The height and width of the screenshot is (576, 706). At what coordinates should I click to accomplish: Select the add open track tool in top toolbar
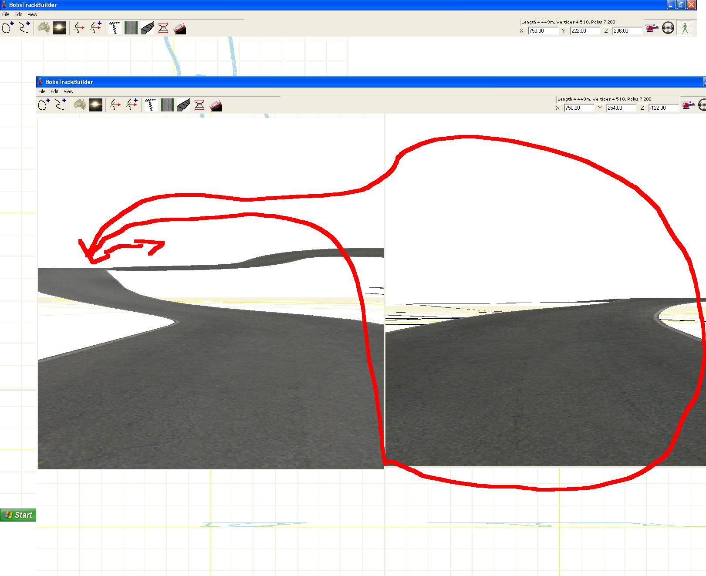[24, 28]
